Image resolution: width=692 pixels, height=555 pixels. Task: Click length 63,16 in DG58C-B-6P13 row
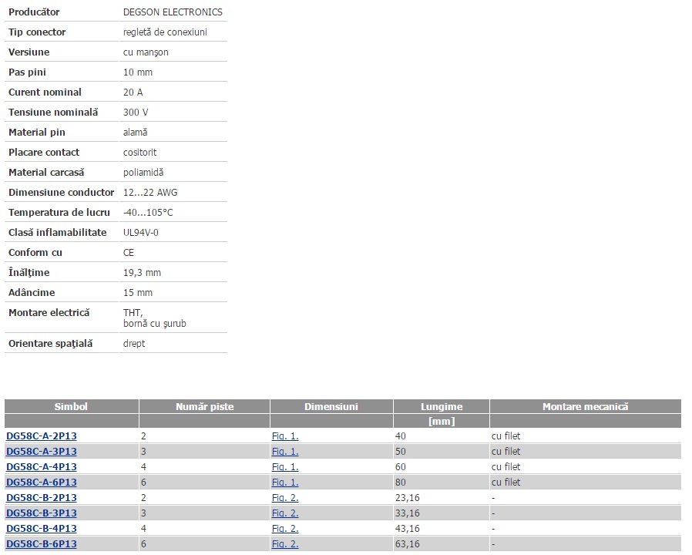pos(408,544)
